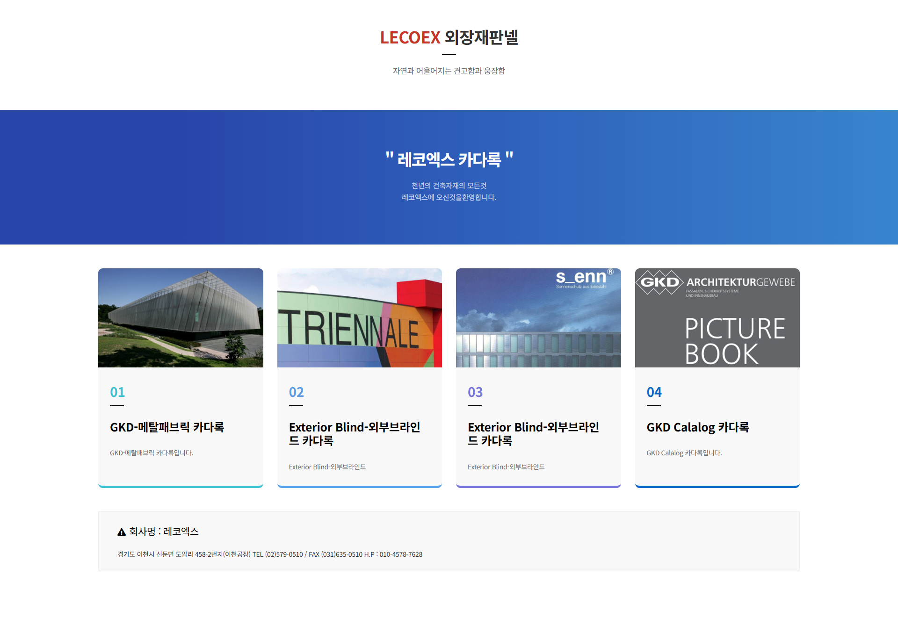Open the s_enn sky building thumbnail
Viewport: 898px width, 618px height.
point(538,318)
